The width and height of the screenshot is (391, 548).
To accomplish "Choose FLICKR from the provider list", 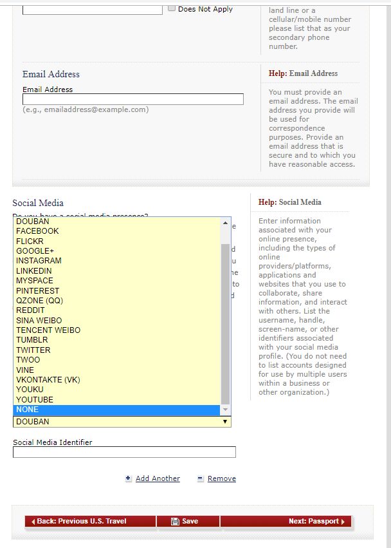I will (116, 241).
